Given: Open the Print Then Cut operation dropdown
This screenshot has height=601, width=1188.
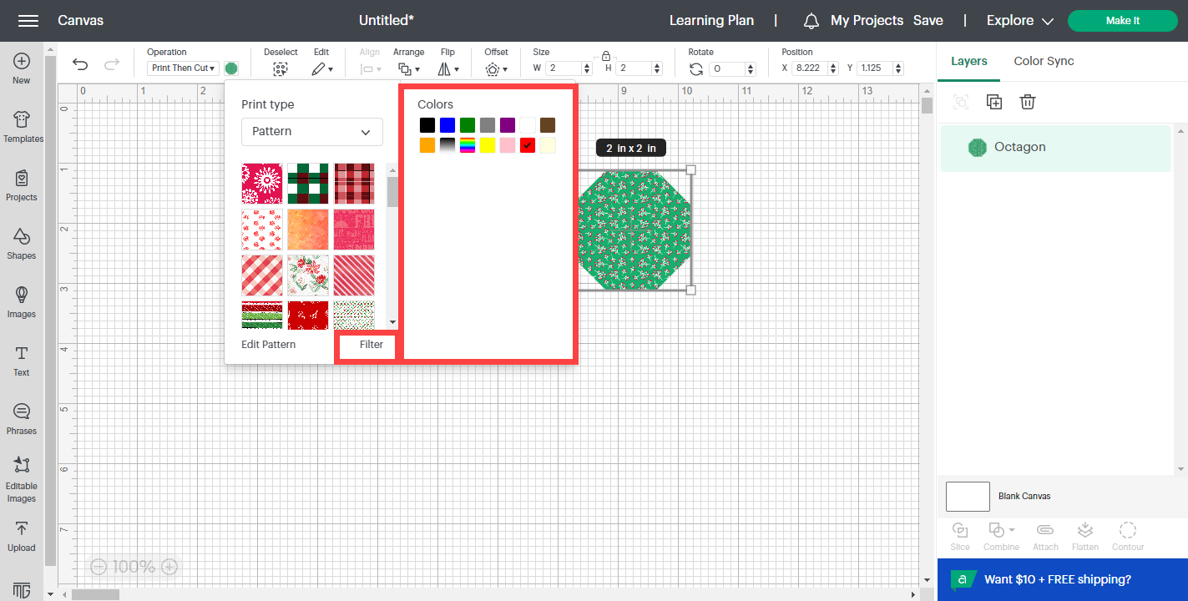Looking at the screenshot, I should click(x=182, y=68).
